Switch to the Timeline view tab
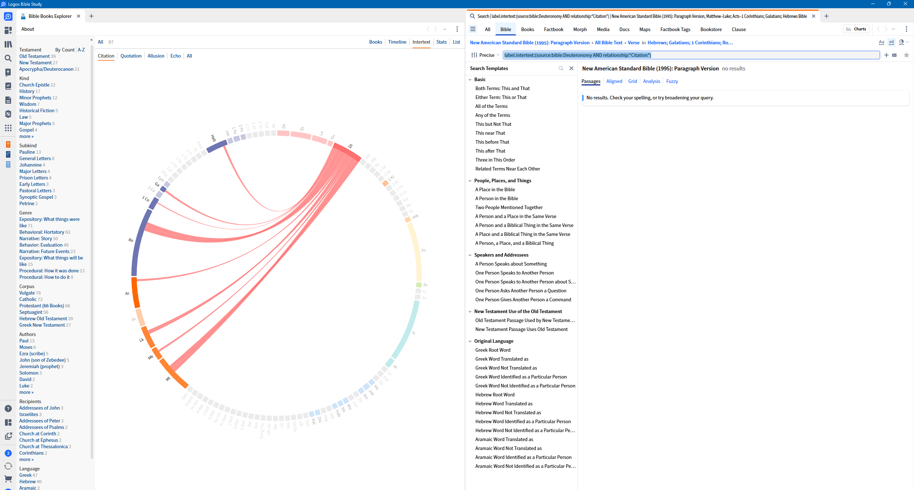 click(x=397, y=42)
